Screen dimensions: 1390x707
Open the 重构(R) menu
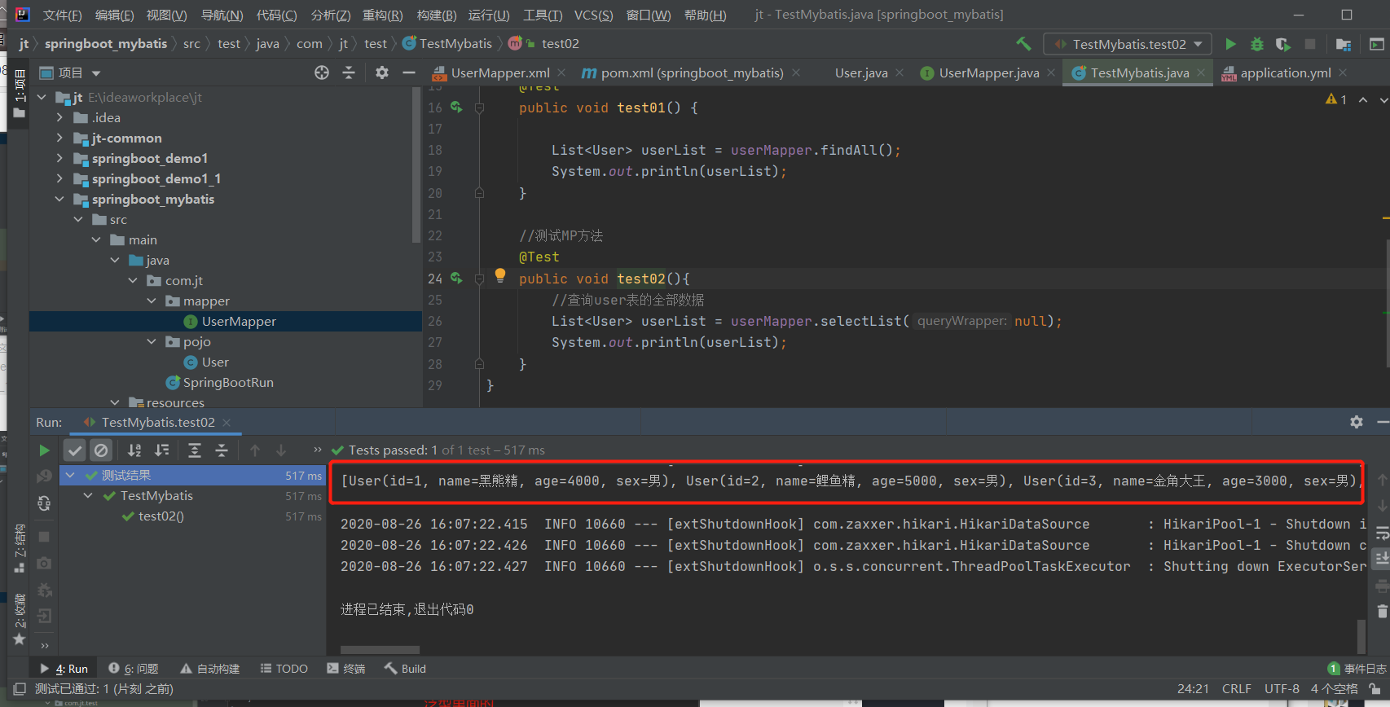(382, 15)
